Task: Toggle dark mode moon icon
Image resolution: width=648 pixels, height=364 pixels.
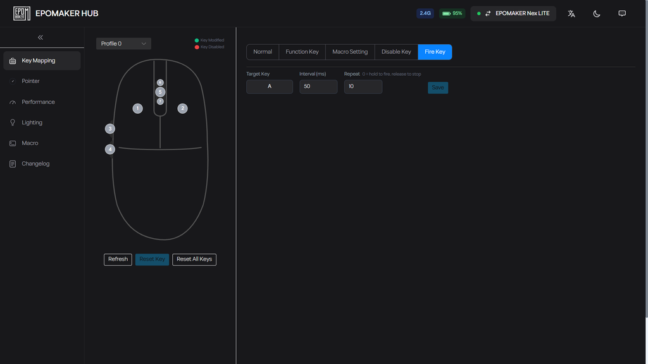Action: click(597, 14)
